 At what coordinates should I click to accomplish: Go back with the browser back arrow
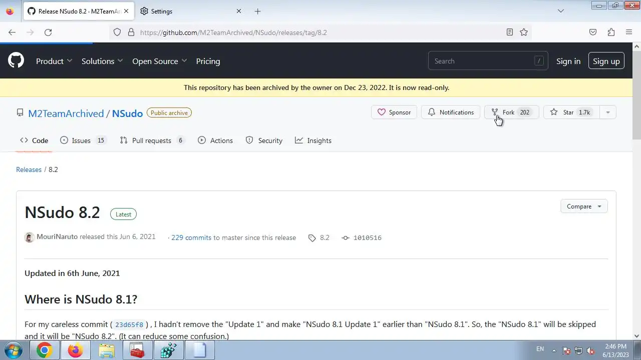[x=12, y=32]
